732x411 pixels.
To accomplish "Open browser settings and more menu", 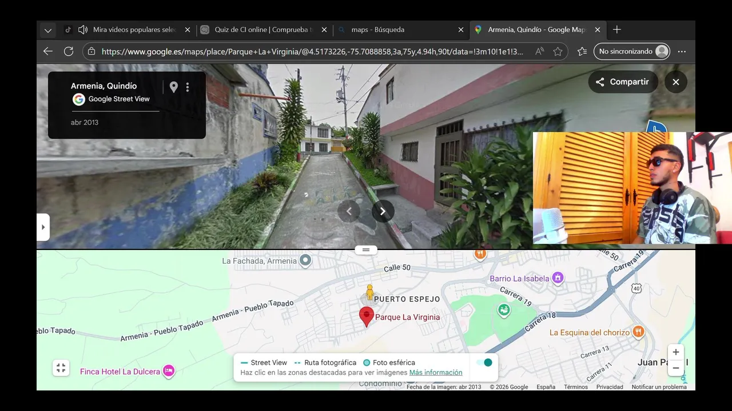I will 682,51.
